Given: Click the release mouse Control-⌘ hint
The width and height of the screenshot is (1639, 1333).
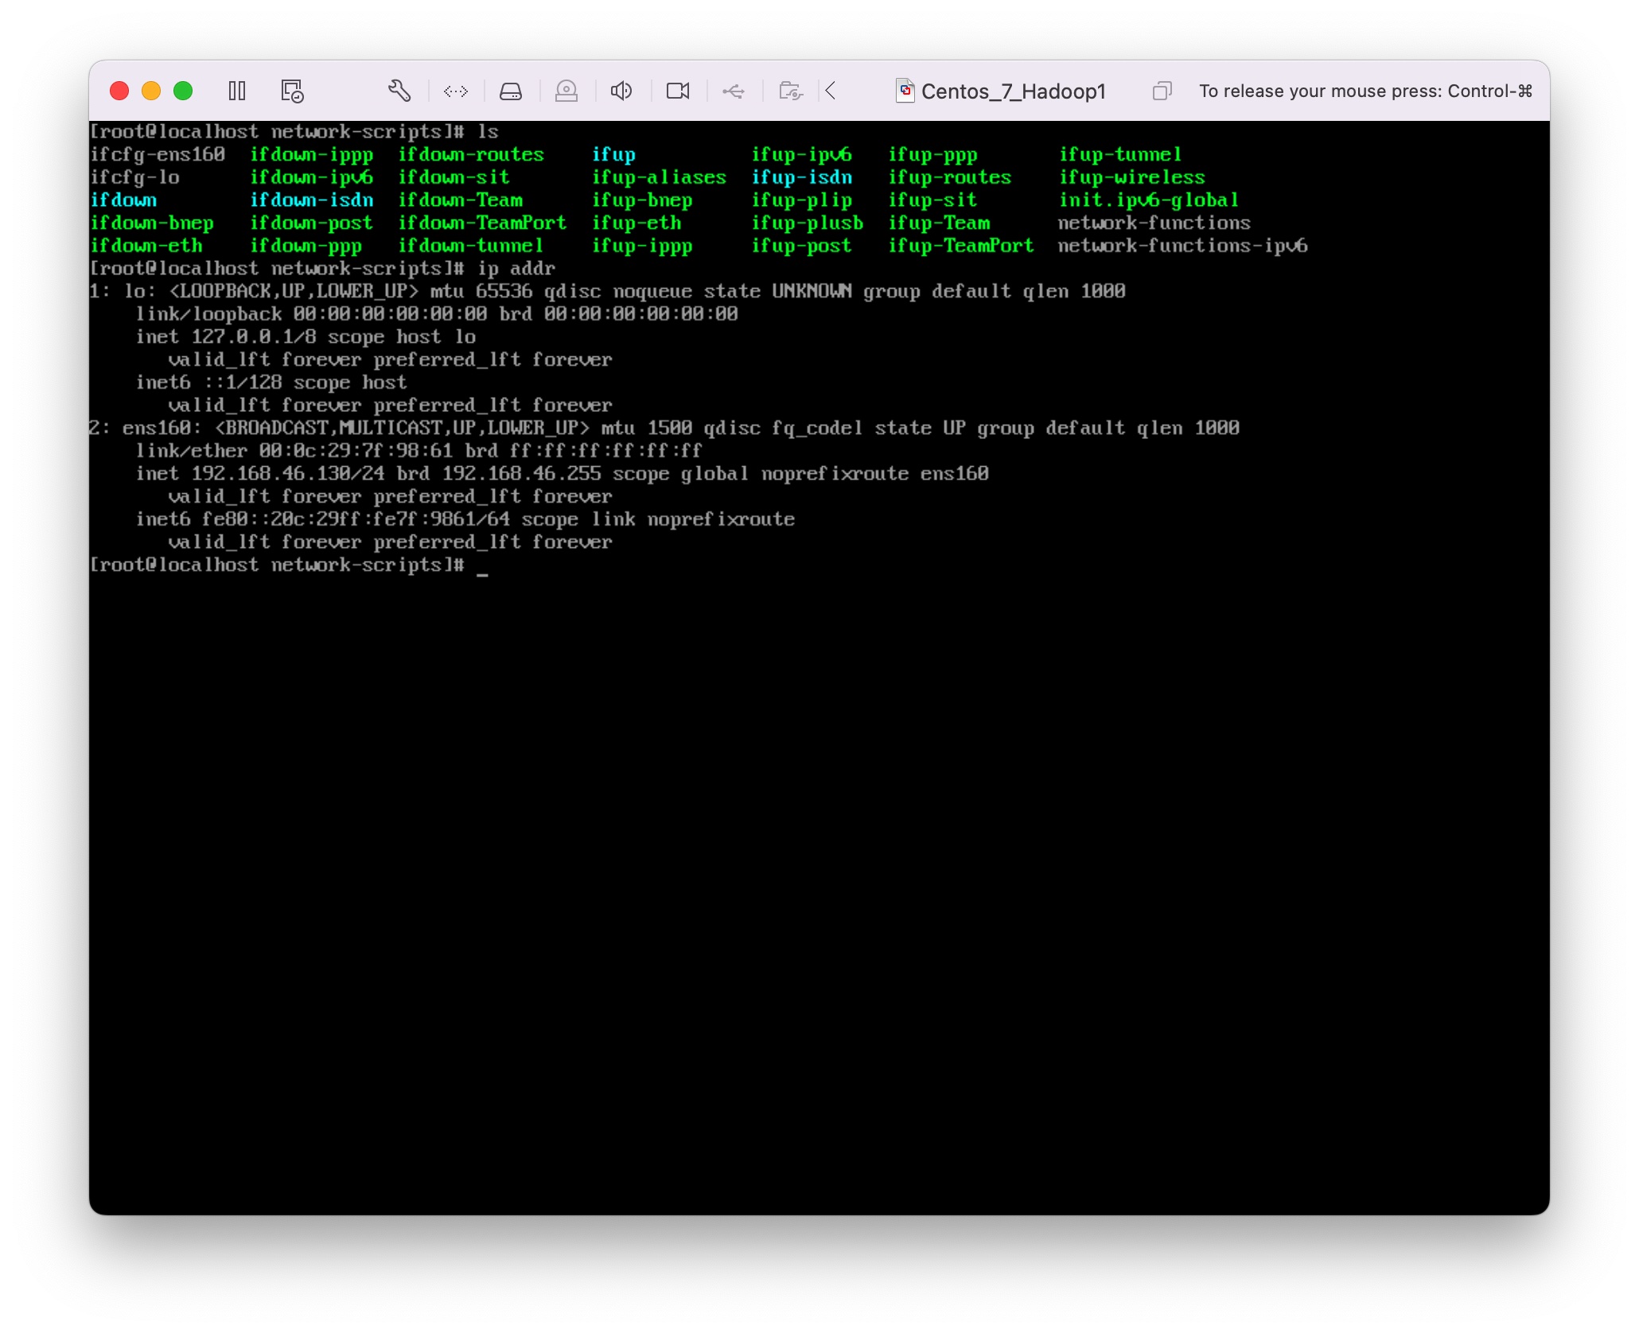Looking at the screenshot, I should (1365, 91).
